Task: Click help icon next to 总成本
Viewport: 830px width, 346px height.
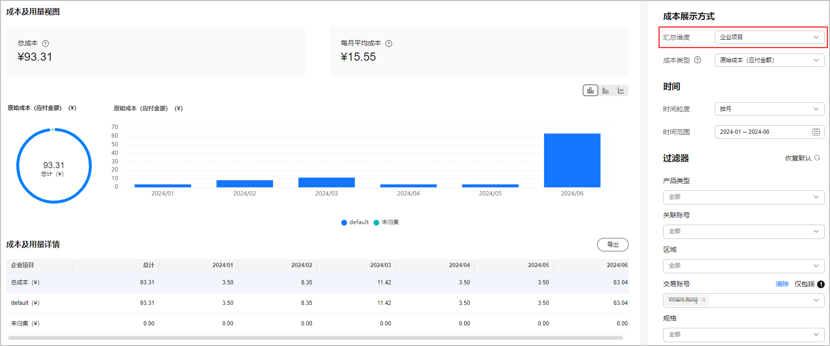Action: (45, 43)
